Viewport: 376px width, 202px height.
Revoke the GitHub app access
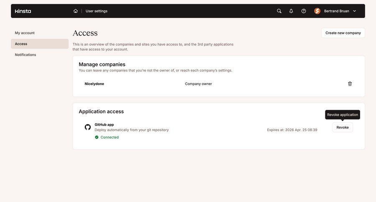[343, 127]
